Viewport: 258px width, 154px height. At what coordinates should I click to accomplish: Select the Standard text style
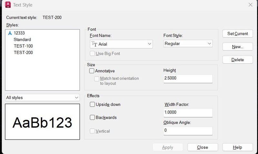pyautogui.click(x=22, y=40)
